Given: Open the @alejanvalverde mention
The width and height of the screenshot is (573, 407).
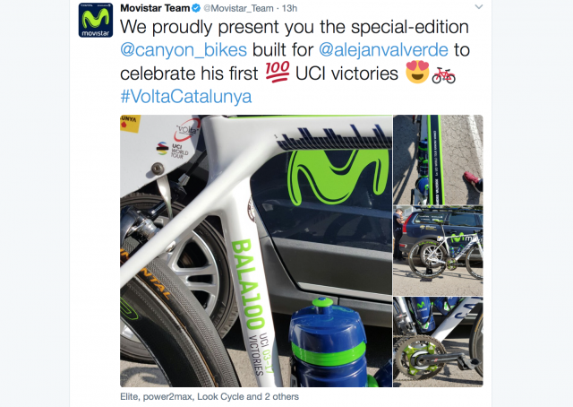Looking at the screenshot, I should coord(383,50).
